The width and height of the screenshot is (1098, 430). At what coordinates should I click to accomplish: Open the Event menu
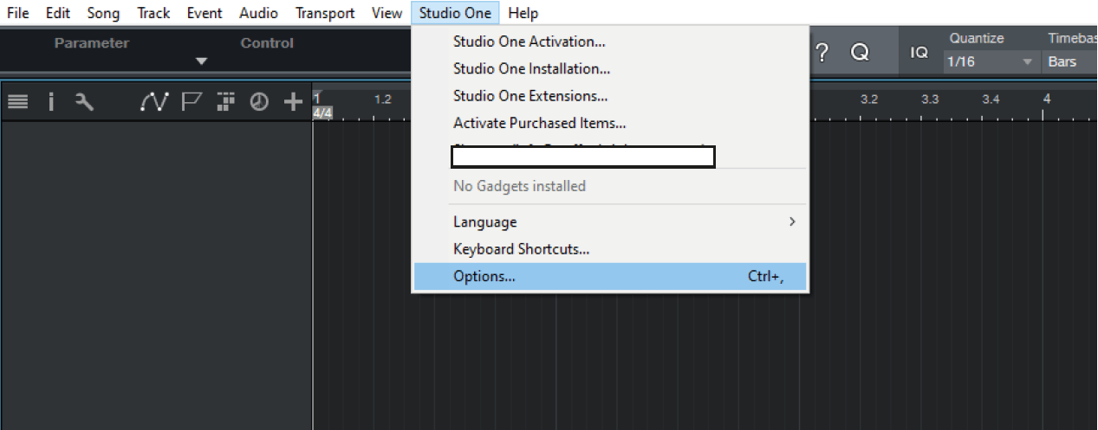pos(205,13)
